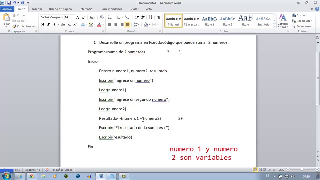This screenshot has width=320, height=180.
Task: Toggle subscript formatting
Action: tap(69, 24)
